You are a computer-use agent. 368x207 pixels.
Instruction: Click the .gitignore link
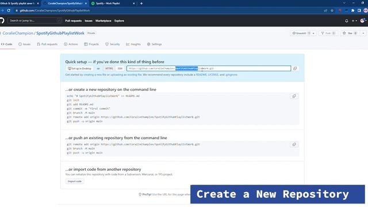(x=231, y=75)
